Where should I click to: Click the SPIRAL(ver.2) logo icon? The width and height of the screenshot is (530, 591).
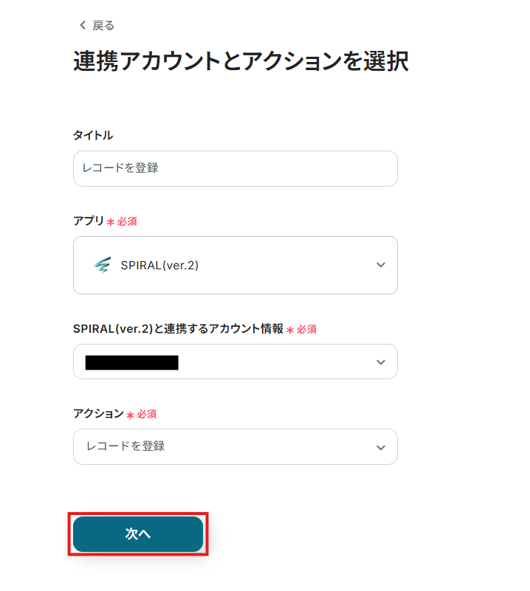(102, 266)
